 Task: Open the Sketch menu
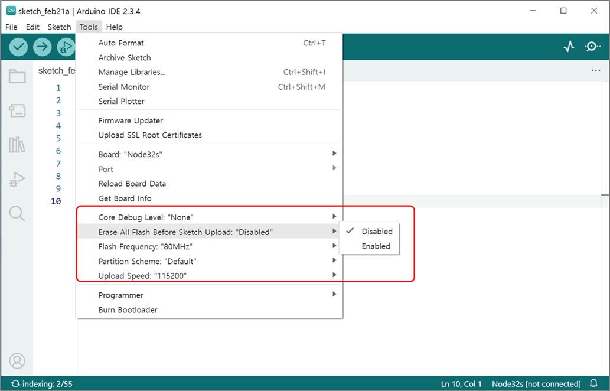(x=59, y=27)
